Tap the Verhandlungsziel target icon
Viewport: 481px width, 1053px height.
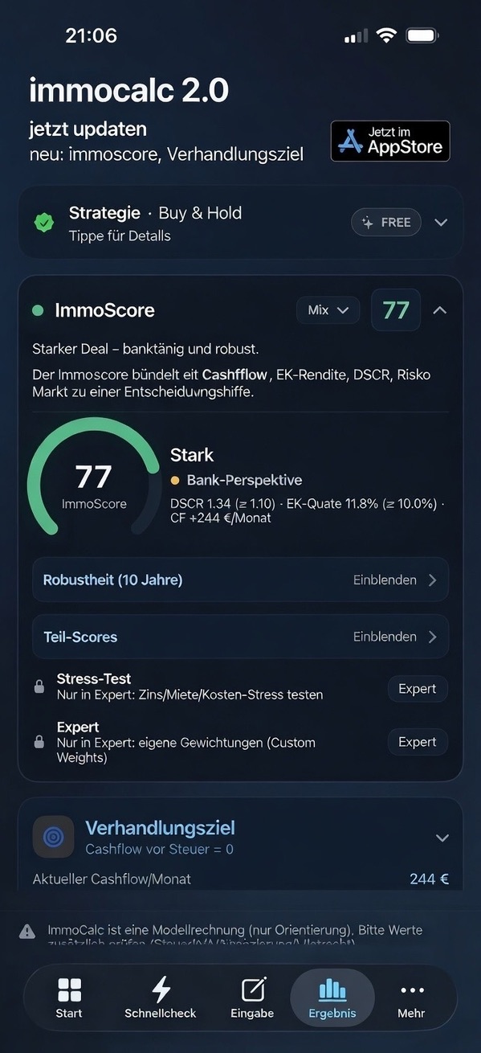(53, 837)
